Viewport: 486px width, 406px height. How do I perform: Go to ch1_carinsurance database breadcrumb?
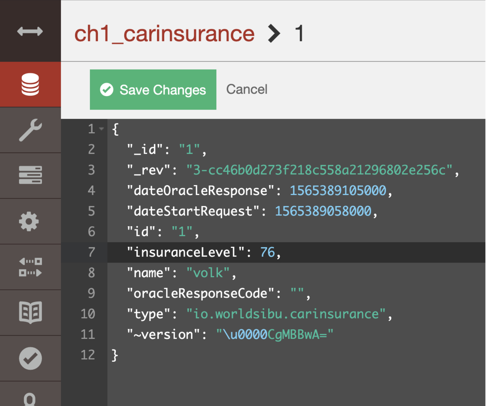coord(164,34)
